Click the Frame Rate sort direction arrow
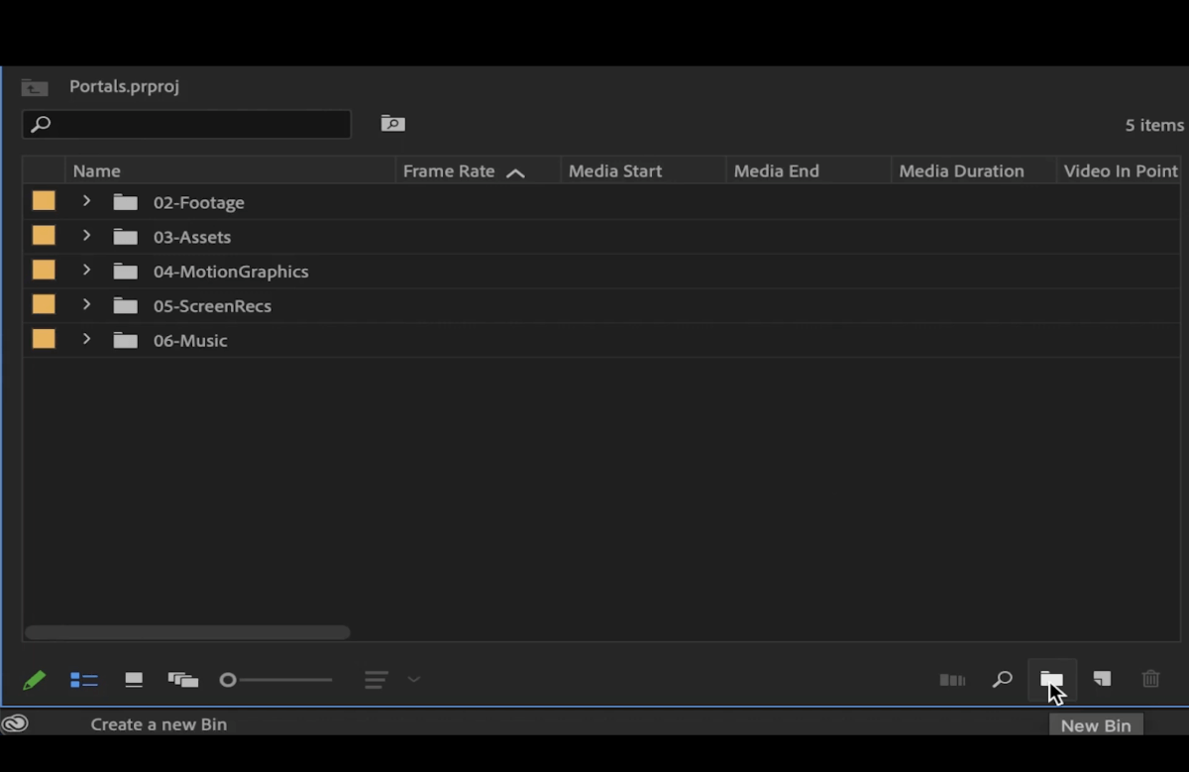Viewport: 1189px width, 772px height. [515, 172]
